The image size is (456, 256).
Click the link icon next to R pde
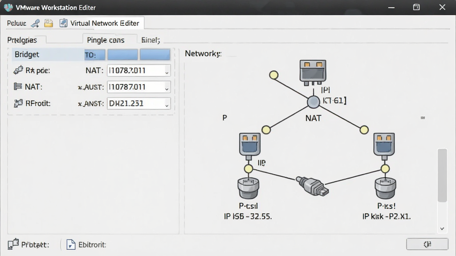click(x=18, y=70)
